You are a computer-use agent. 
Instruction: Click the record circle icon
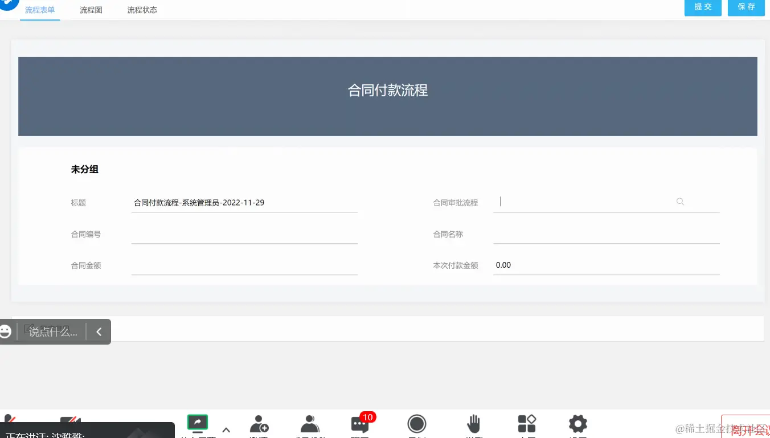click(x=417, y=424)
